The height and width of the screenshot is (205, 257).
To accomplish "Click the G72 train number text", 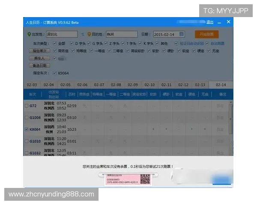I will tap(33, 106).
